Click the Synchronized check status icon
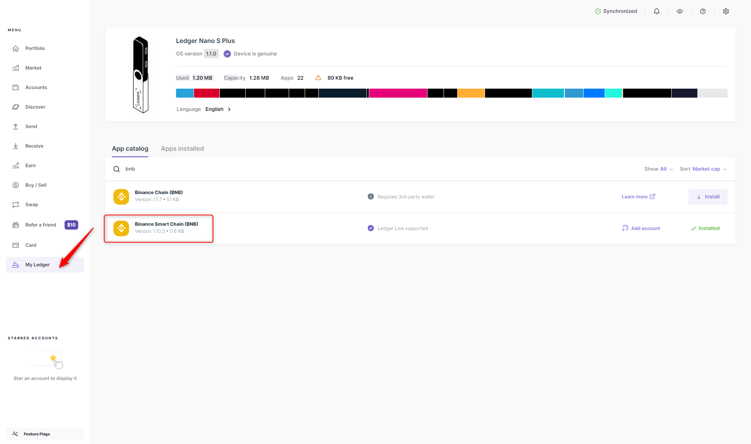The image size is (751, 444). (x=598, y=11)
